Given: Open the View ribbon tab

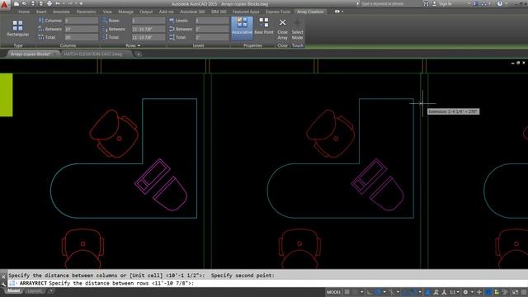Looking at the screenshot, I should click(x=107, y=12).
